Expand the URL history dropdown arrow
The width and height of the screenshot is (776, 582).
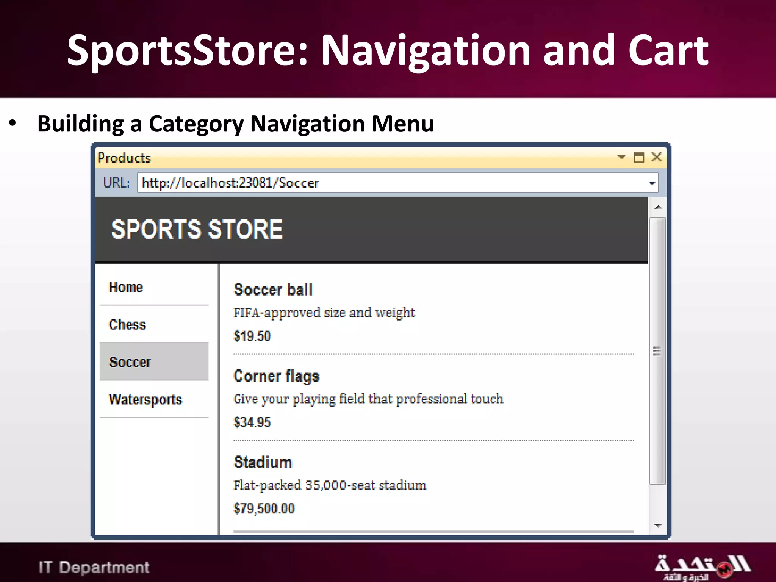click(652, 183)
